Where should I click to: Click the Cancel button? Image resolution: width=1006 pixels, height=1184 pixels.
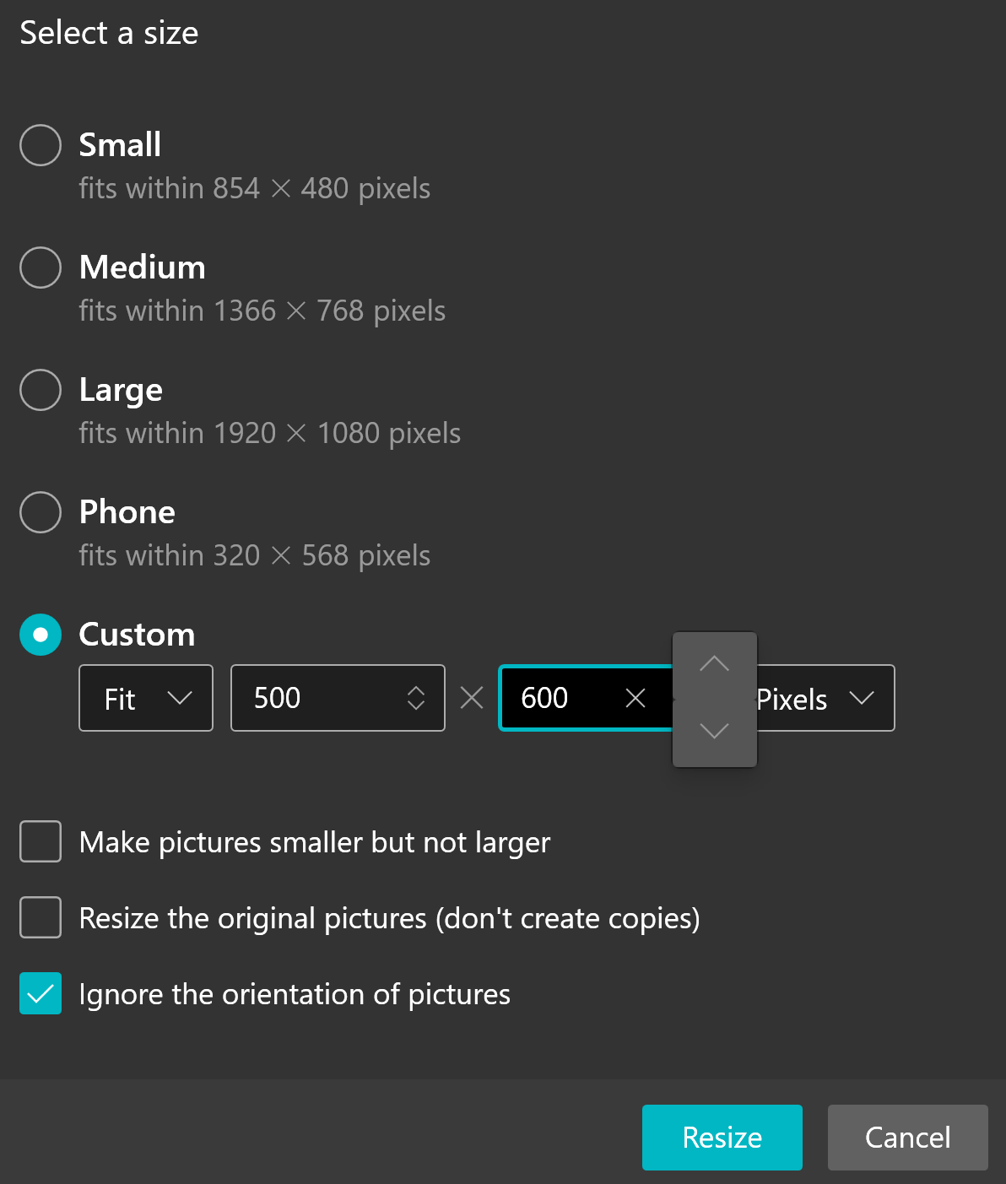(907, 1137)
